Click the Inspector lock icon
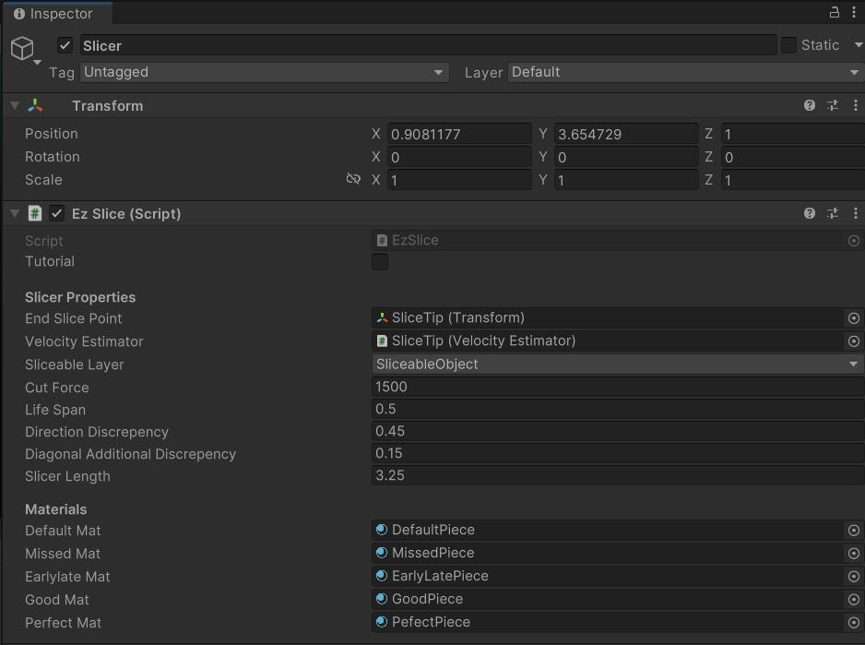 click(833, 12)
